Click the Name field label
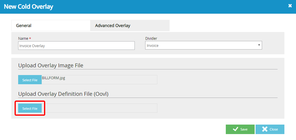Image resolution: width=296 pixels, height=140 pixels. pyautogui.click(x=23, y=39)
